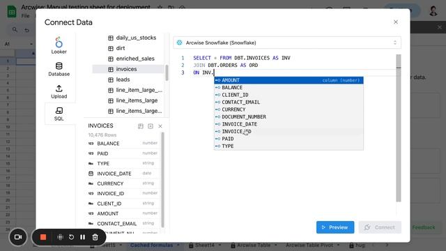Choose DOCUMENT_NUMBER from autocomplete list
Viewport: 446px width, 251px height.
tap(289, 116)
